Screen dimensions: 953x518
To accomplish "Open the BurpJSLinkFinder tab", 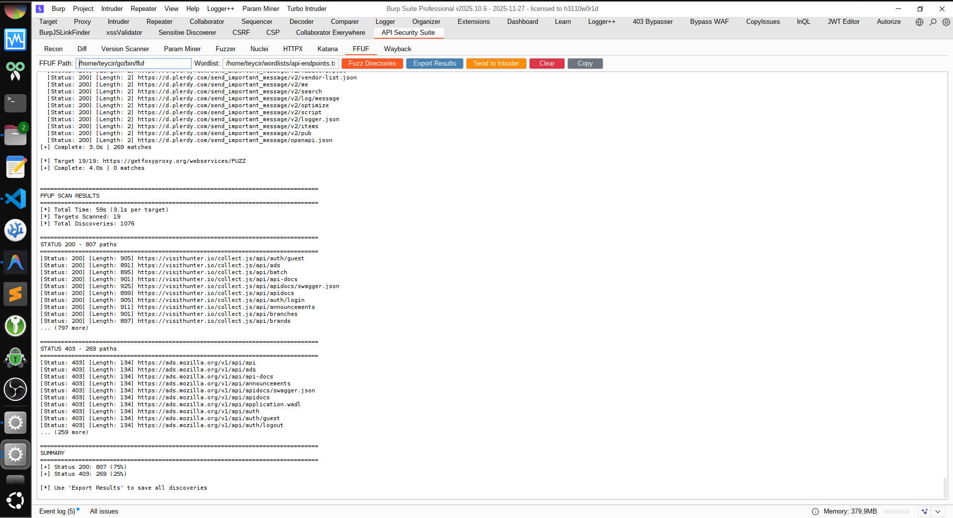I will click(x=65, y=32).
